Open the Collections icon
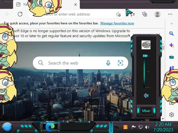The width and height of the screenshot is (178, 133). click(x=145, y=14)
